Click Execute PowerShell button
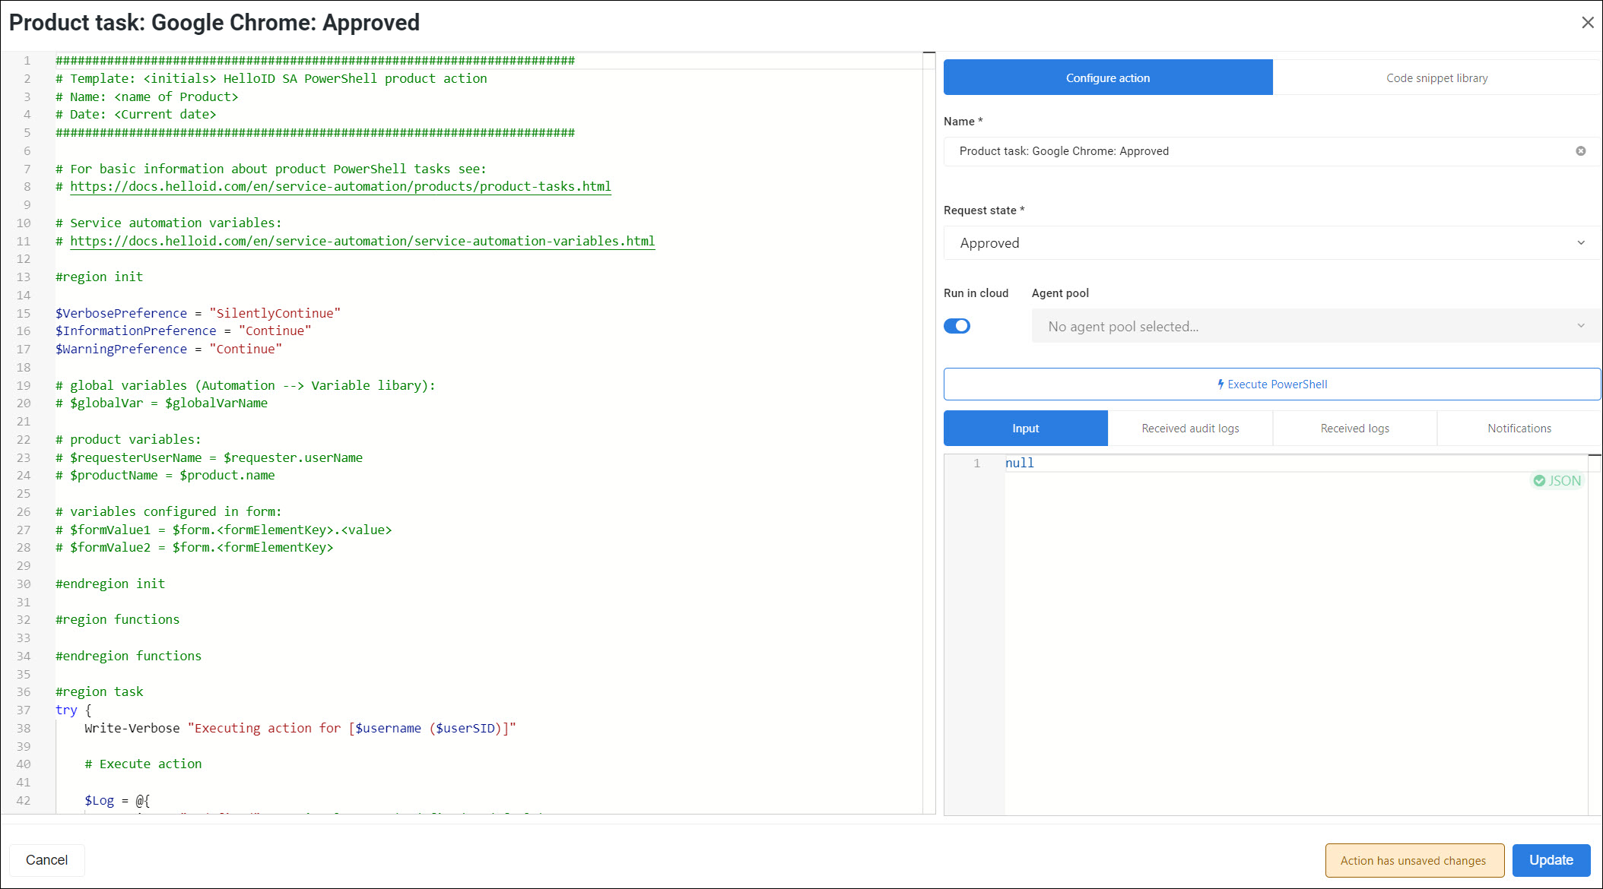Image resolution: width=1603 pixels, height=889 pixels. pyautogui.click(x=1271, y=384)
